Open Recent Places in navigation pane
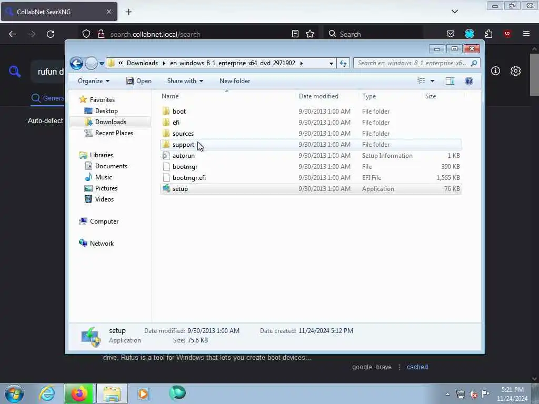539x404 pixels. pos(114,133)
